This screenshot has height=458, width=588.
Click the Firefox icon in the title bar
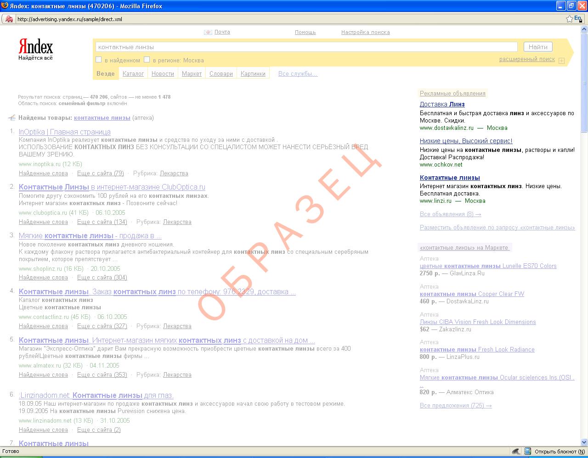[x=5, y=6]
